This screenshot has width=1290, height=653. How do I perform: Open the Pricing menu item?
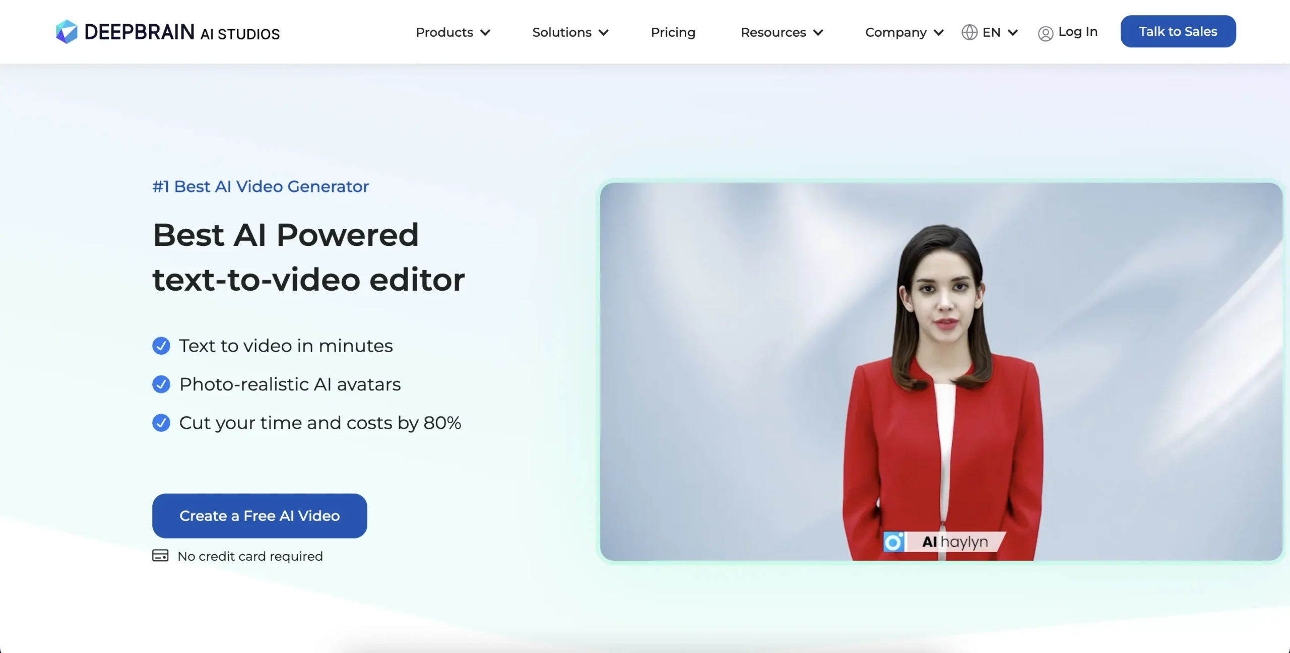(673, 31)
